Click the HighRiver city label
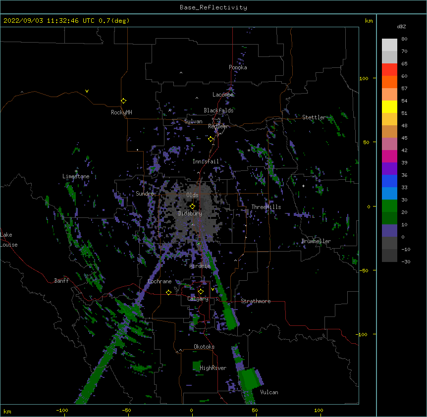Viewport: 427px width, 417px height. pyautogui.click(x=213, y=368)
